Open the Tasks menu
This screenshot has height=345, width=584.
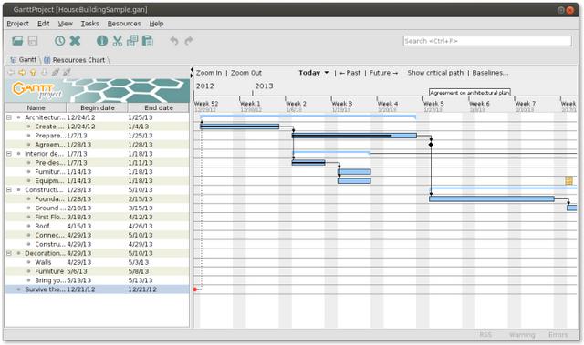click(90, 24)
